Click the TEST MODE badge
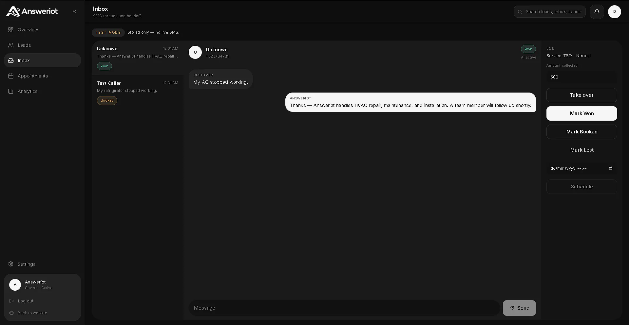This screenshot has width=629, height=325. pyautogui.click(x=108, y=32)
